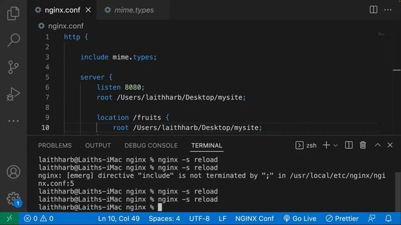Viewport: 401px width, 225px height.
Task: Close the nginx.conf tab
Action: 88,10
